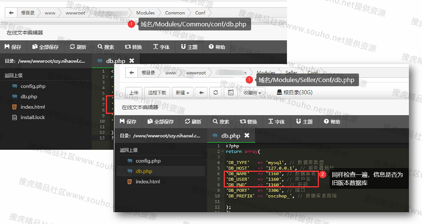Click Common breadcrumb in back window
The image size is (422, 224).
point(175,13)
